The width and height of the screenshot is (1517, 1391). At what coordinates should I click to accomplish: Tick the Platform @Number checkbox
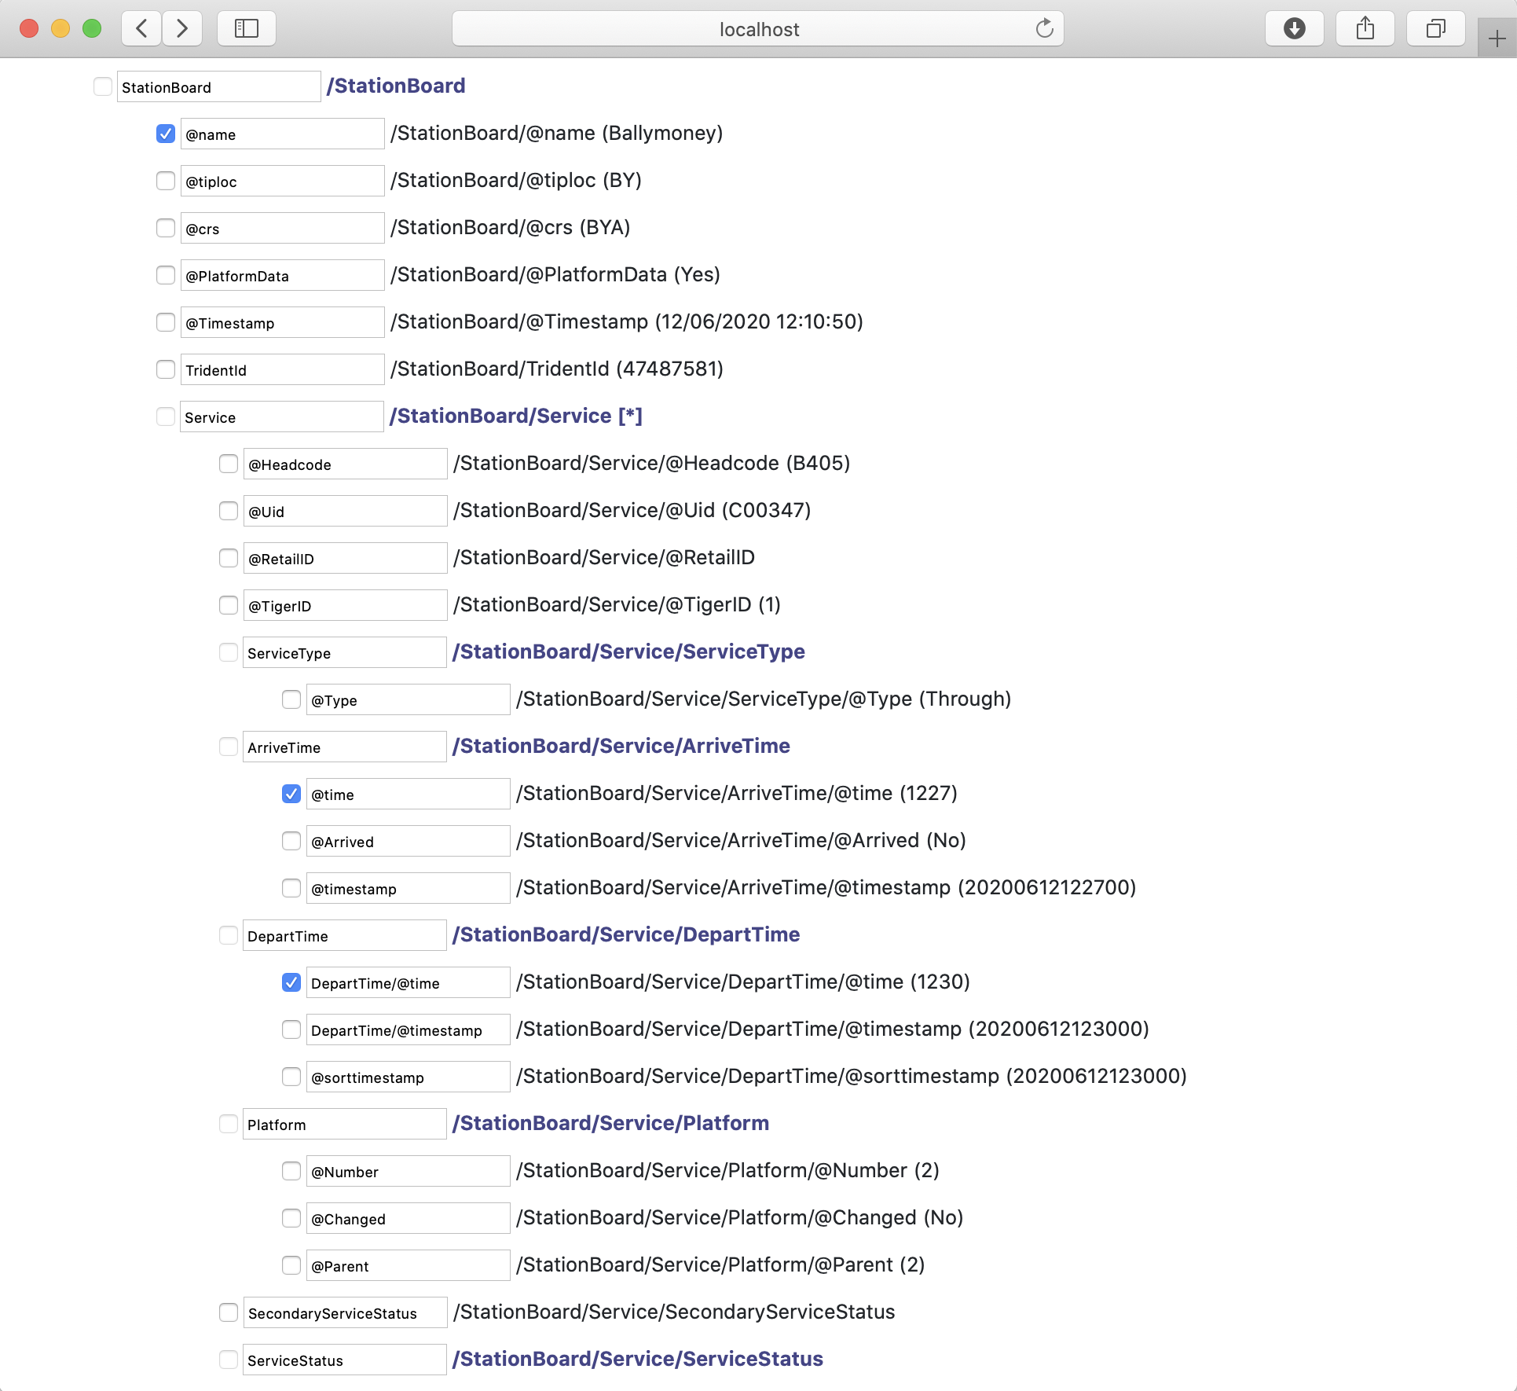point(291,1171)
